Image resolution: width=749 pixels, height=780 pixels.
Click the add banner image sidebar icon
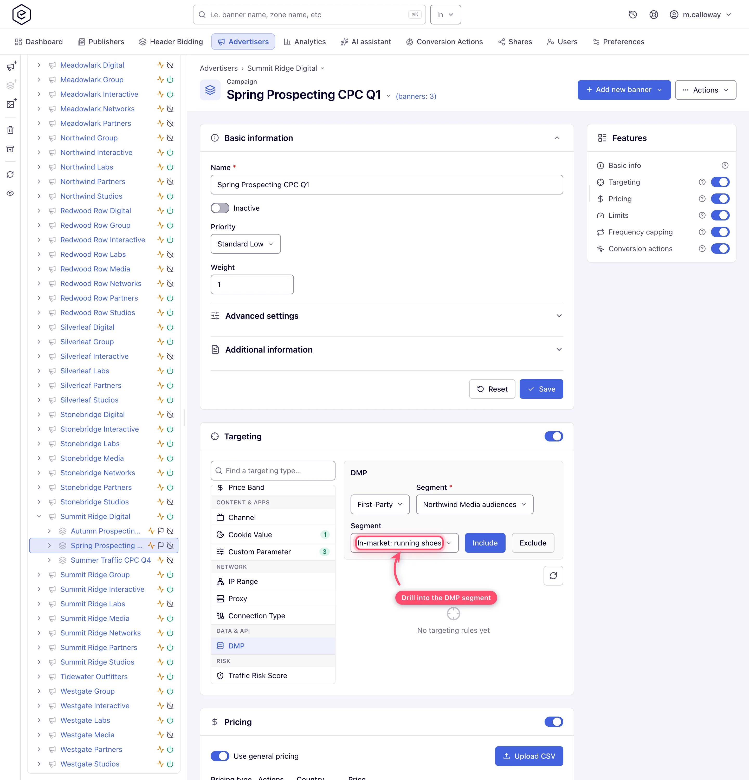click(11, 104)
